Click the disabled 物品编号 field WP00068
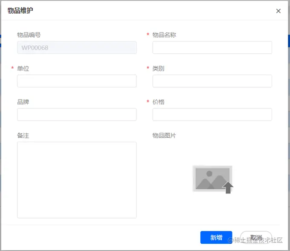Screen dimensions: 290x251 77,47
